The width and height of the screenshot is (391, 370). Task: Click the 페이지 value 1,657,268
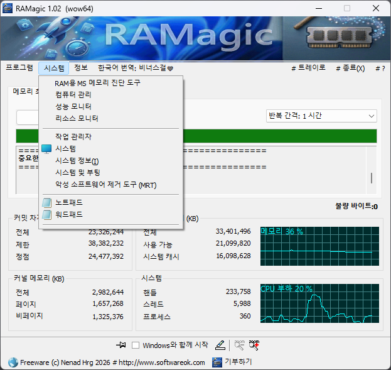pos(108,303)
